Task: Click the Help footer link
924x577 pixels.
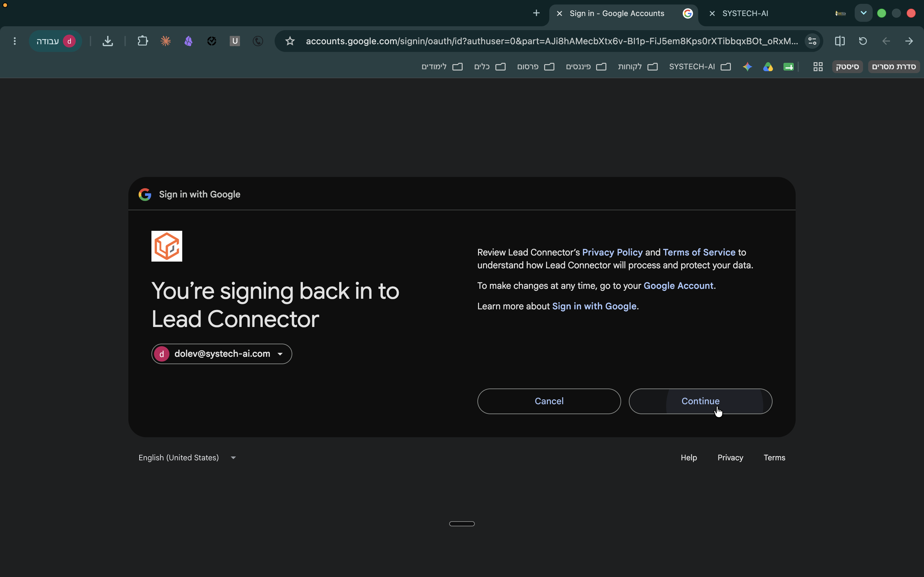Action: 689,457
